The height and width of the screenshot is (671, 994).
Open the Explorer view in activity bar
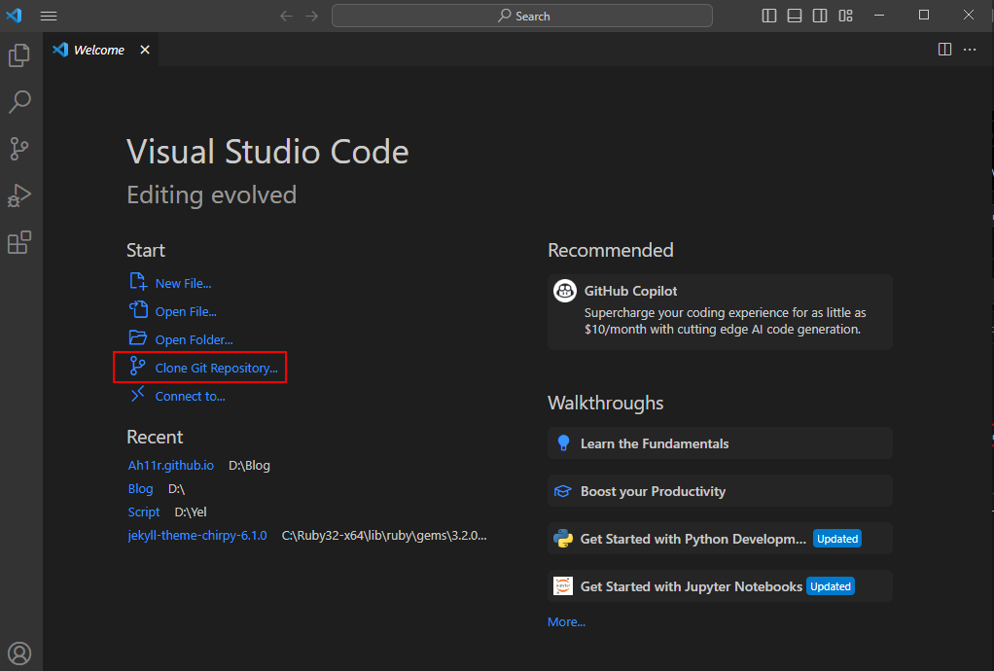[x=19, y=55]
